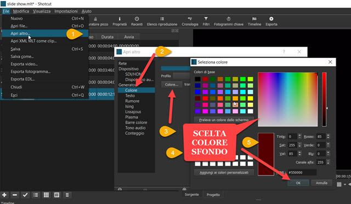The width and height of the screenshot is (351, 204).
Task: Choose Esporta video... menu entry
Action: [46, 64]
